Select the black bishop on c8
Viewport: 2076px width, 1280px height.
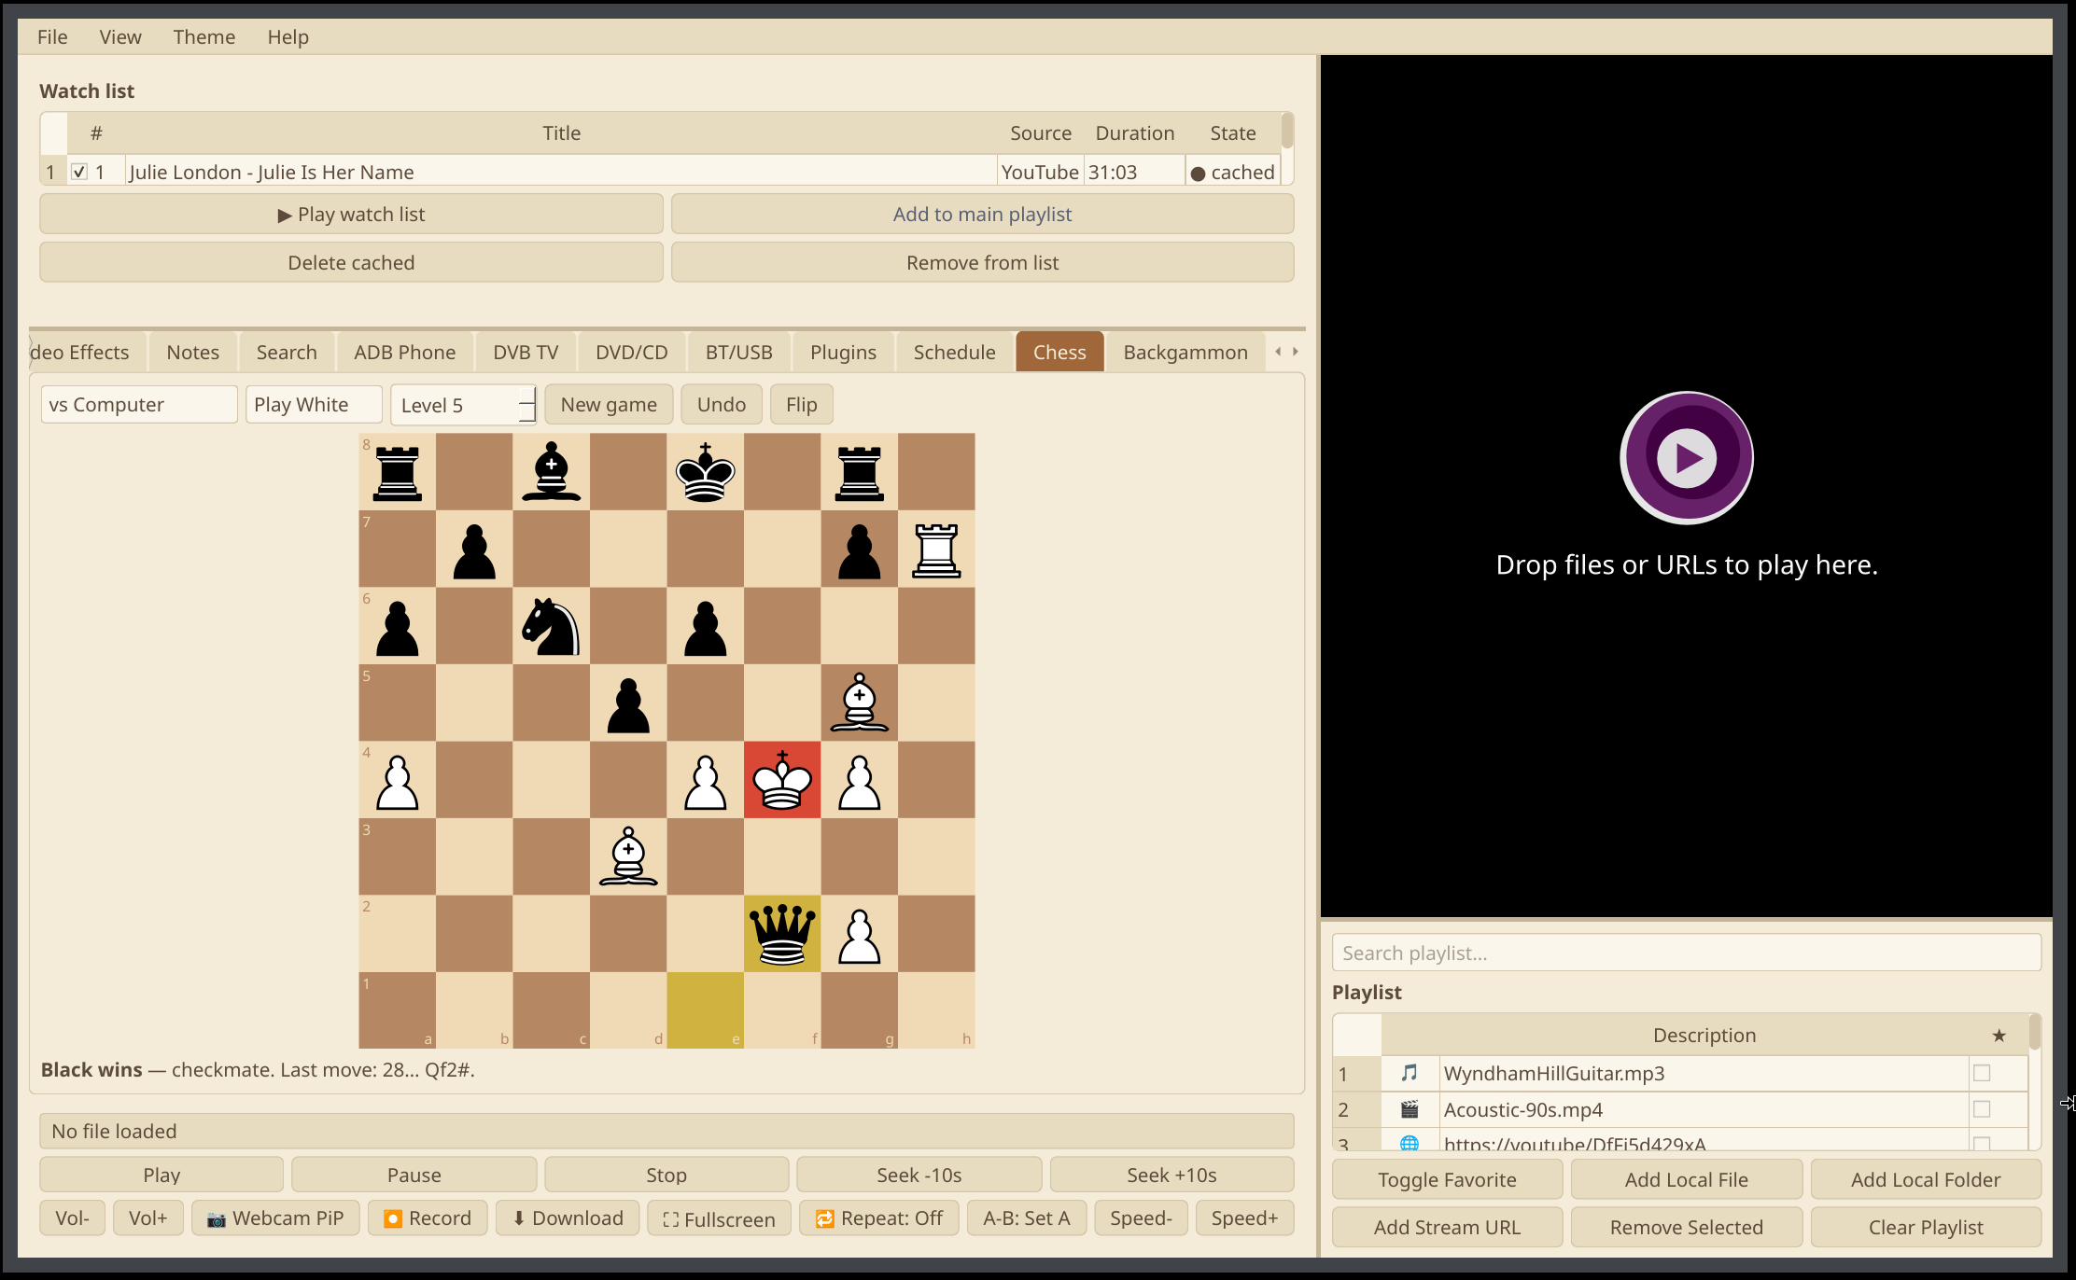(x=552, y=472)
